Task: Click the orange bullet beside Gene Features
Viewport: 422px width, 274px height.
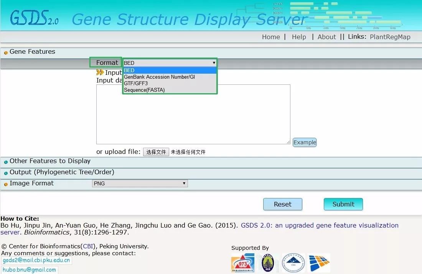Action: (6, 53)
